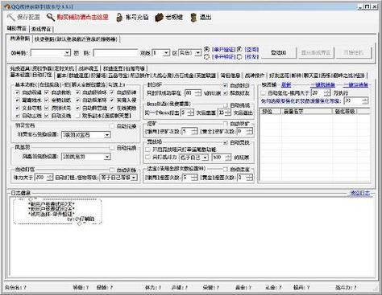Viewport: 382px width, 295px height.
Task: Open the 邮件 tab
Action: (296, 76)
